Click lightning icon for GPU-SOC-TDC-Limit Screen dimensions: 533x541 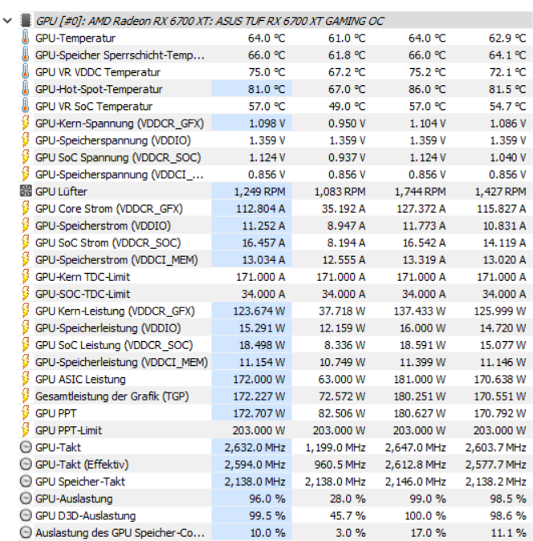(25, 294)
